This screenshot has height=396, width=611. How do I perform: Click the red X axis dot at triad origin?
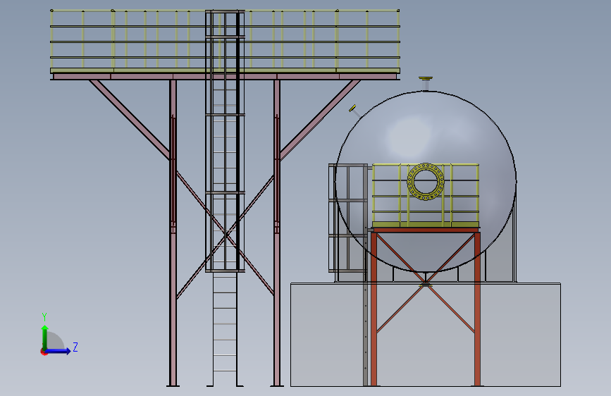point(43,352)
